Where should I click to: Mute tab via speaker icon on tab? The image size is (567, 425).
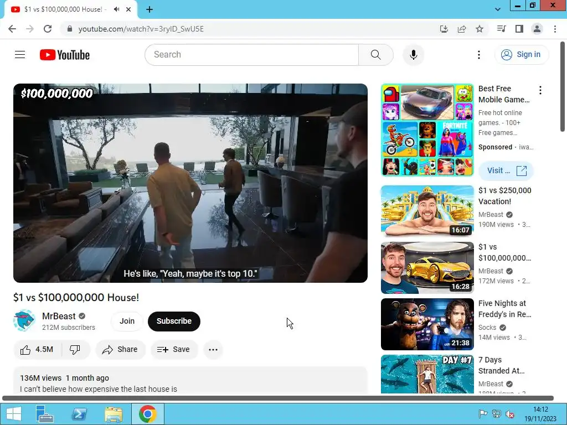tap(116, 9)
